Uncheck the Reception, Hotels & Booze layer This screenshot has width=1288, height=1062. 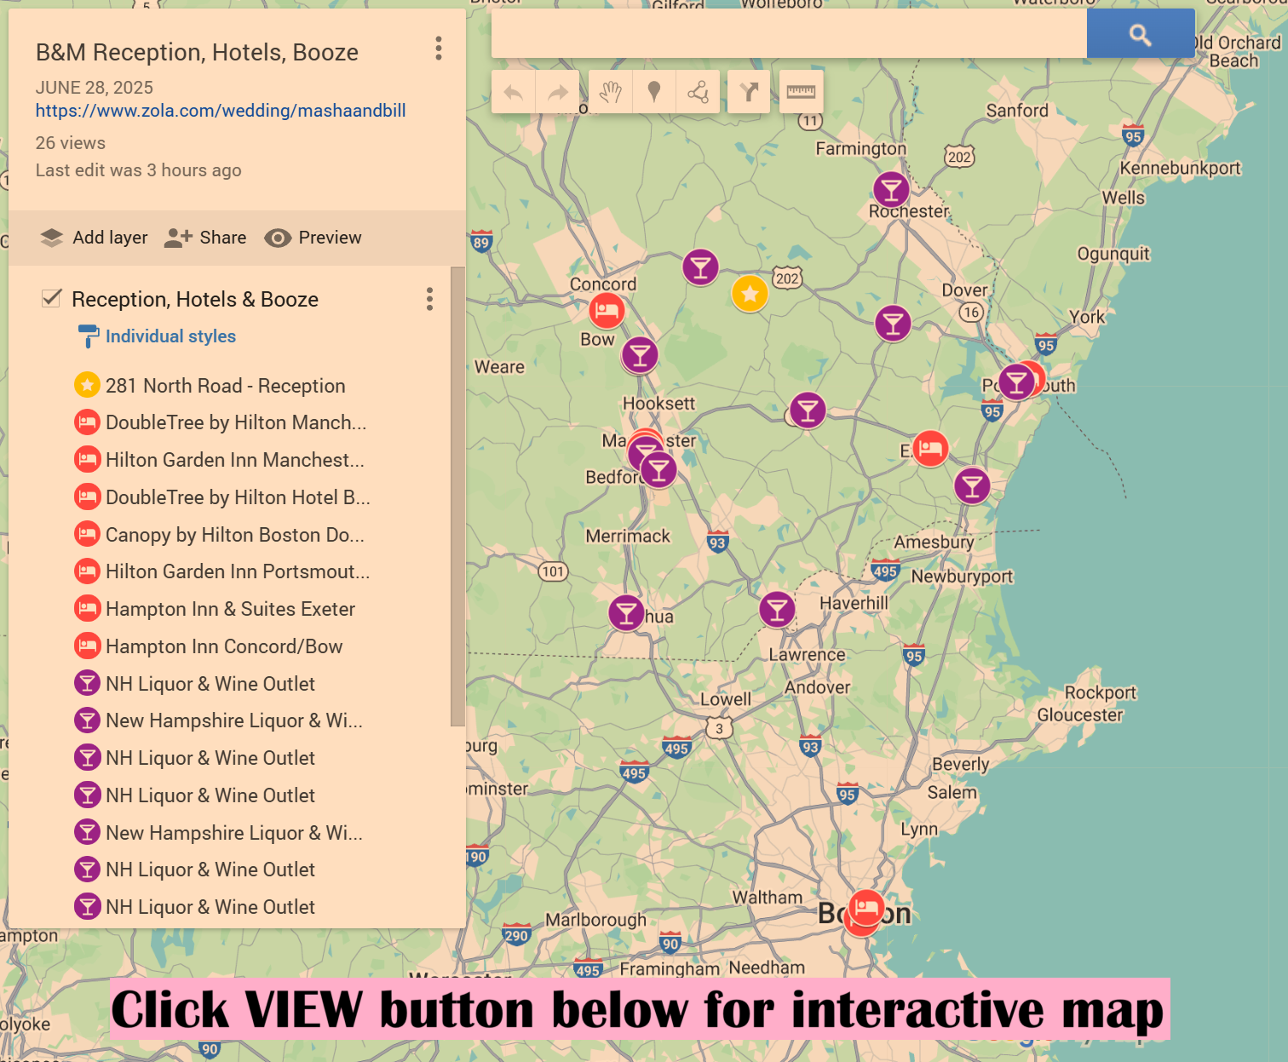click(52, 298)
